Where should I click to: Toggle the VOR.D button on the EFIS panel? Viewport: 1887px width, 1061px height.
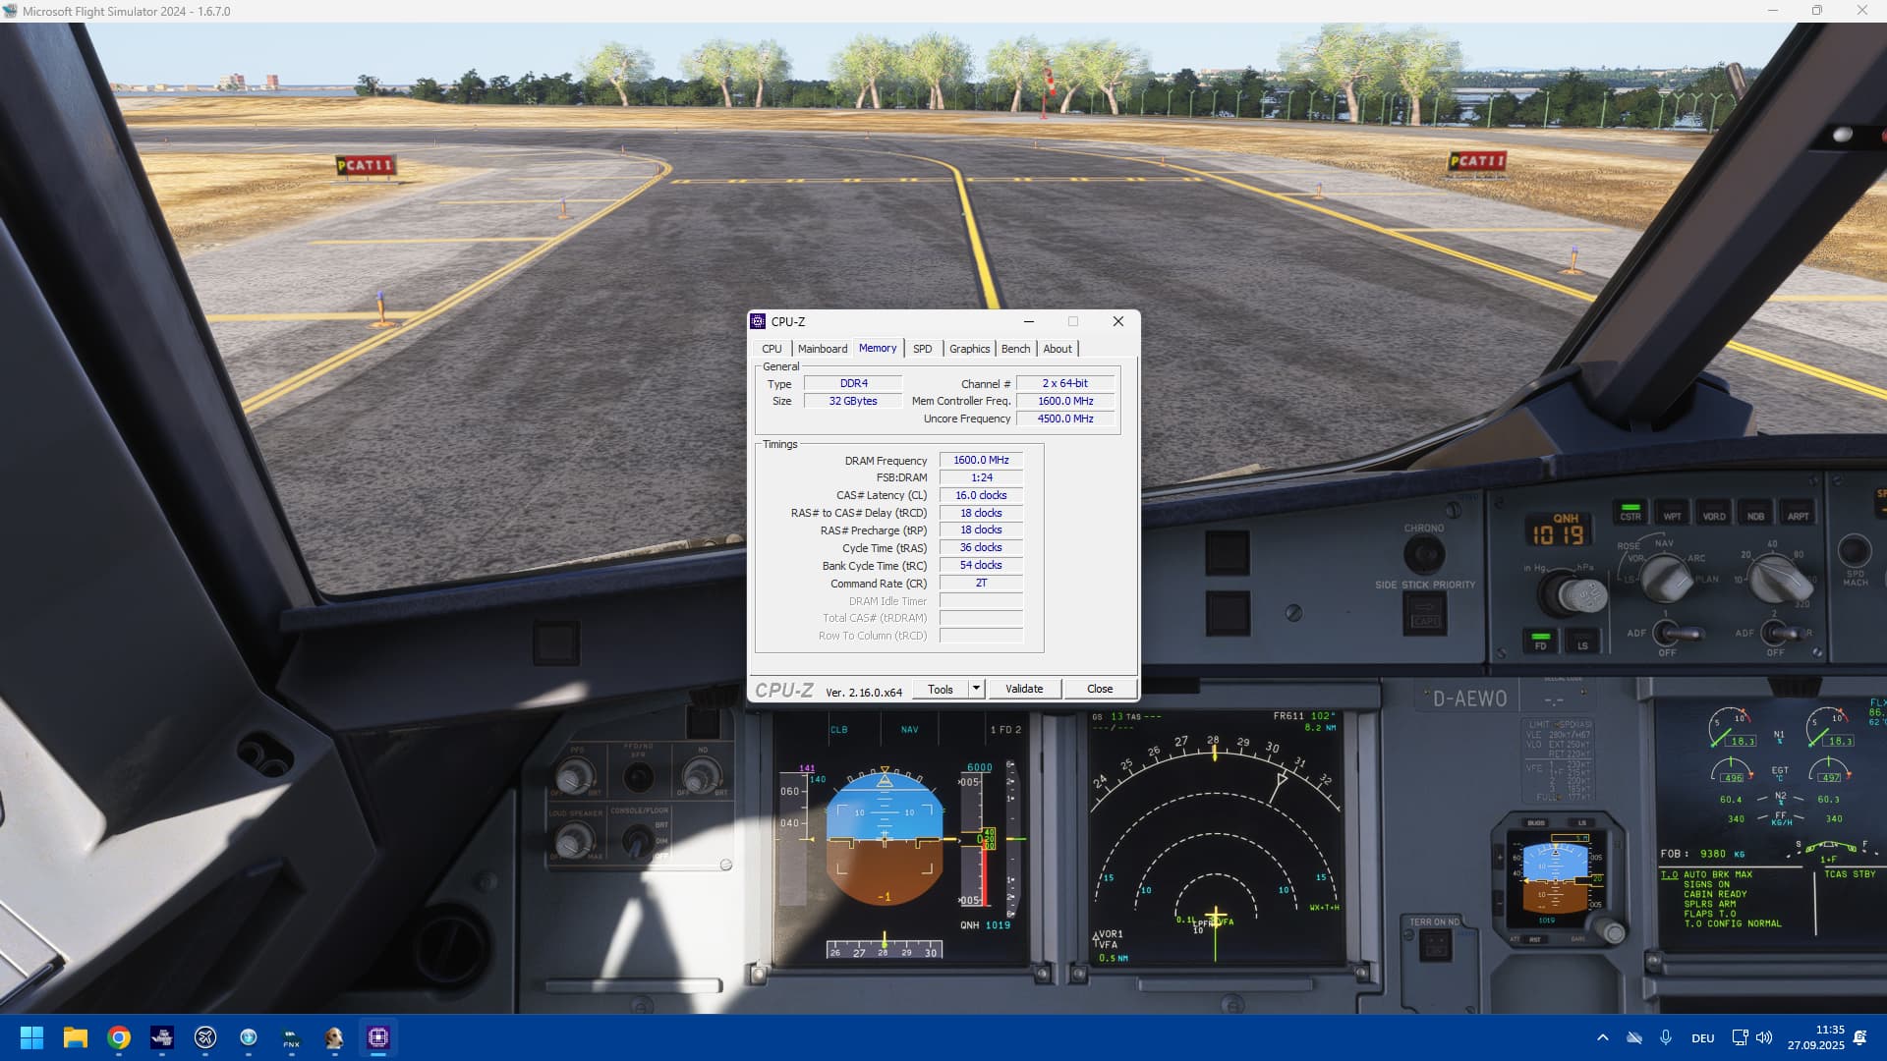[x=1714, y=512]
